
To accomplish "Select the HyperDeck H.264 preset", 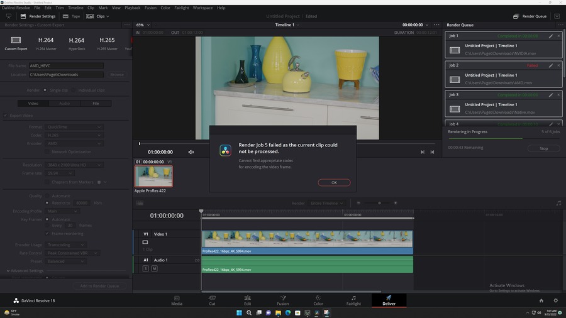I will [x=77, y=43].
